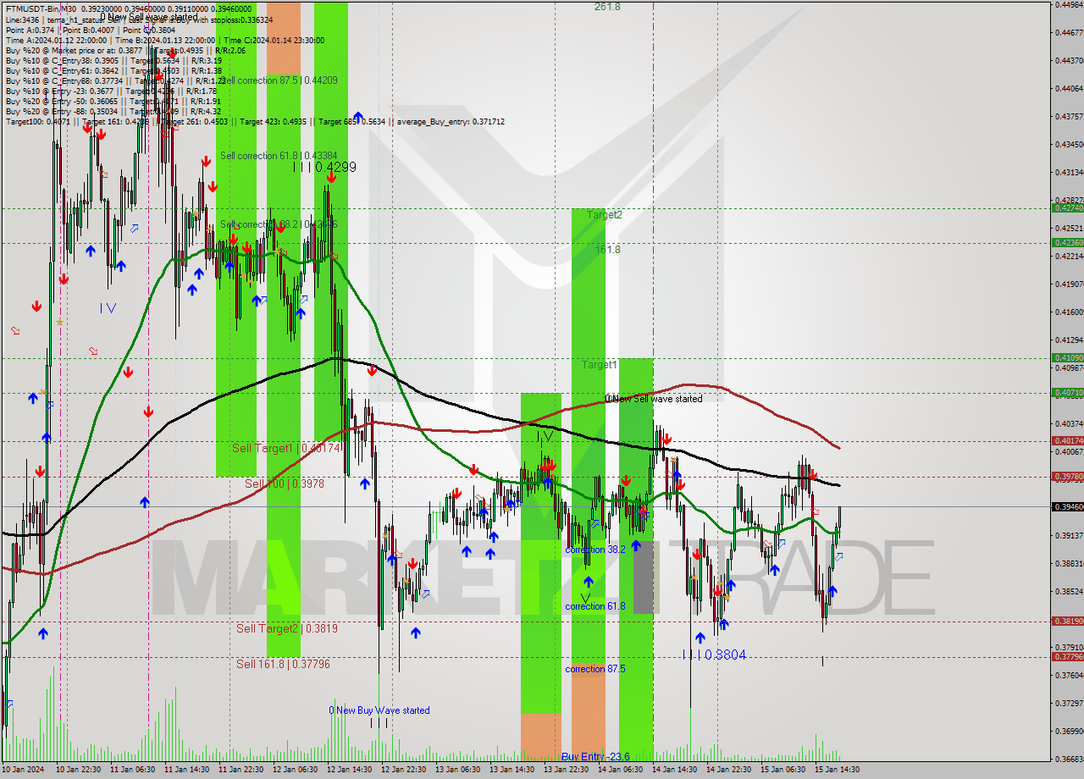Click the '14 Jan 14:30' time axis label

pyautogui.click(x=675, y=770)
